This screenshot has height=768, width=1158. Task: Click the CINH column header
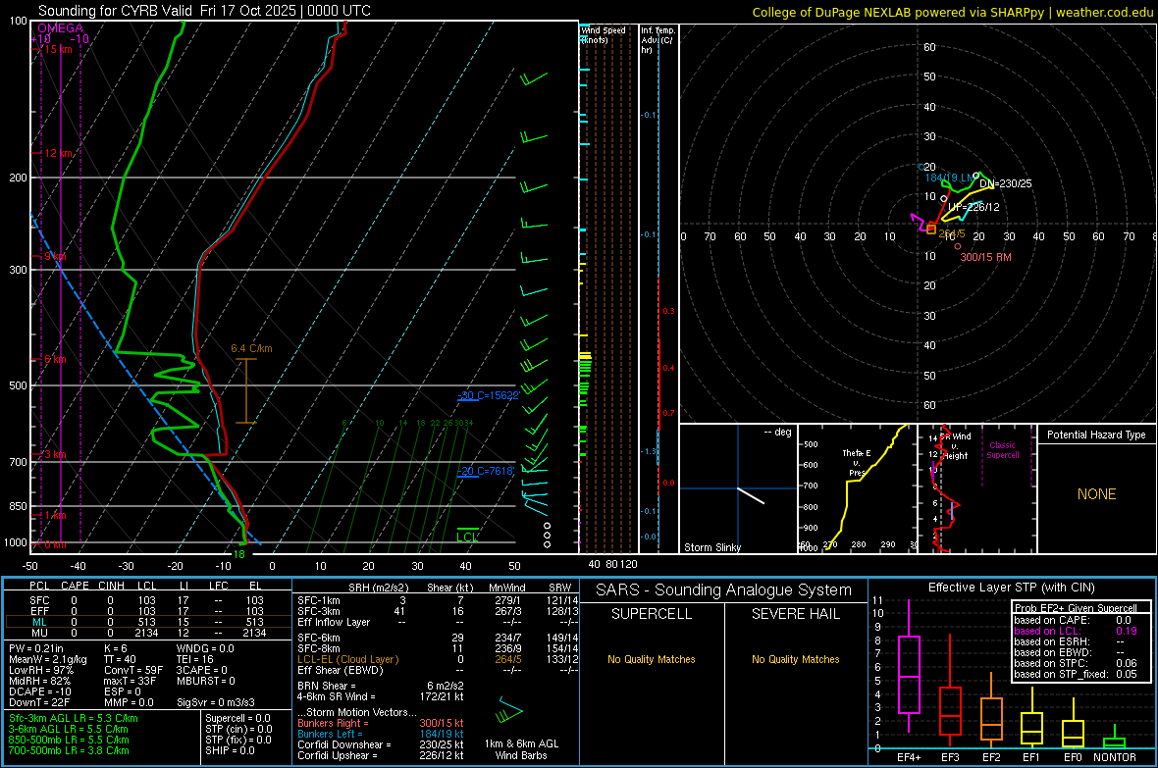(x=112, y=586)
